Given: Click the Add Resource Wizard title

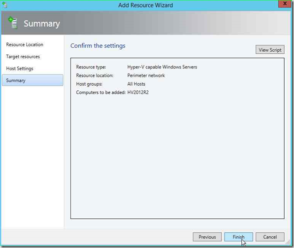Looking at the screenshot, I should 145,5.
